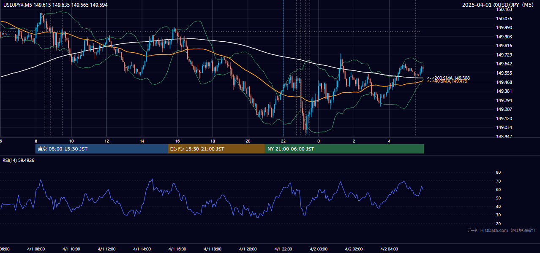Select the RSI(14) 59.4926 indicator label
540x253 pixels.
(x=19, y=160)
